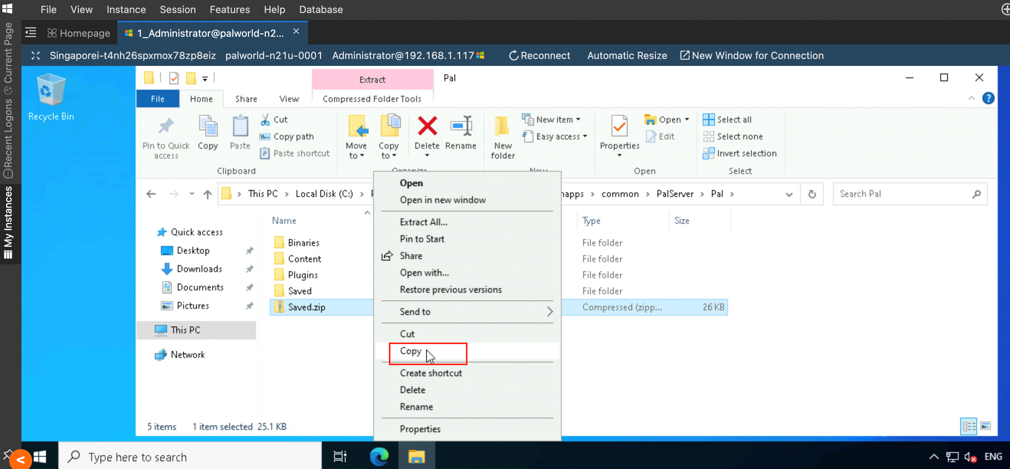Click Select none in ribbon

click(x=733, y=136)
